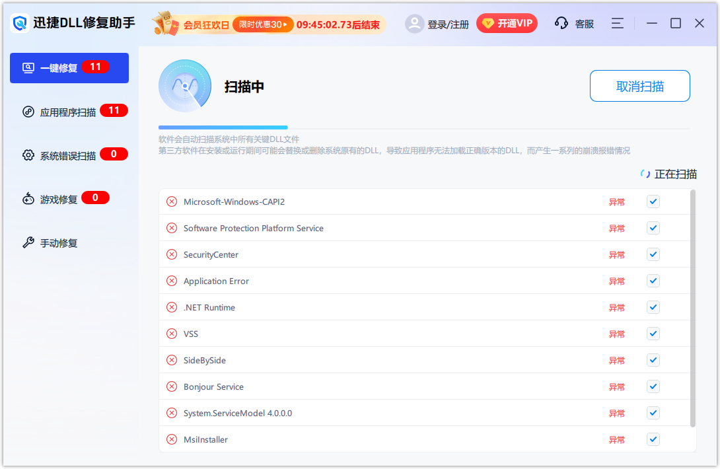
Task: Disable the checkbox for Bonjour Service
Action: [653, 386]
